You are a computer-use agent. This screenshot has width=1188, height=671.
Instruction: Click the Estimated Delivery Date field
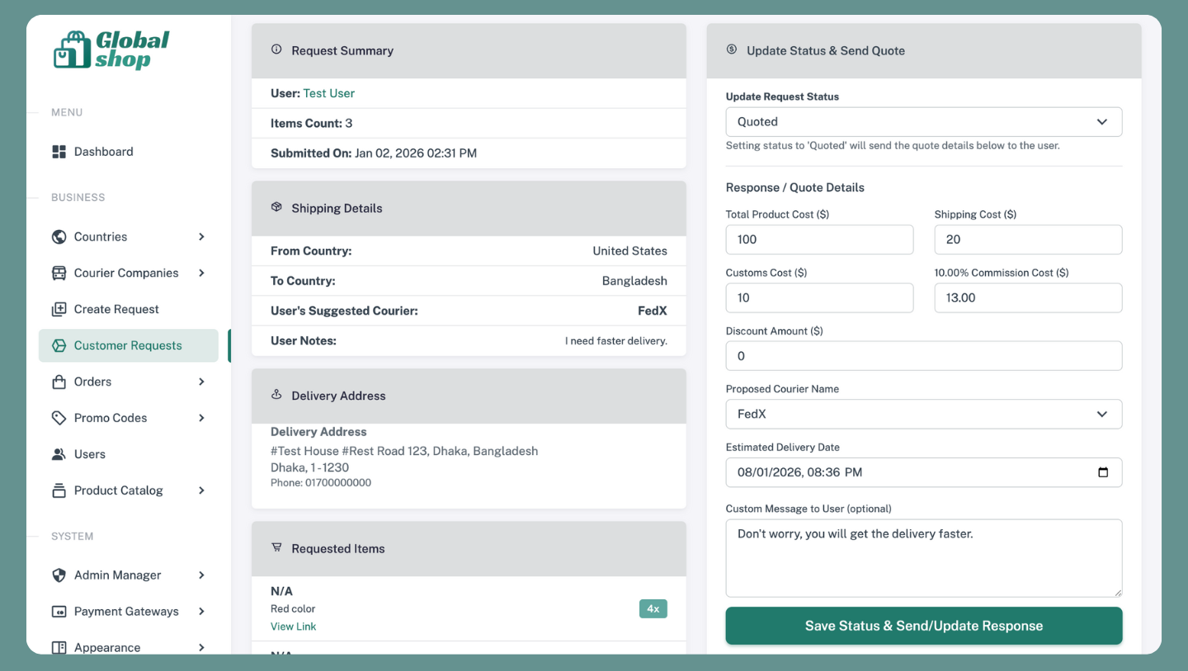[924, 472]
